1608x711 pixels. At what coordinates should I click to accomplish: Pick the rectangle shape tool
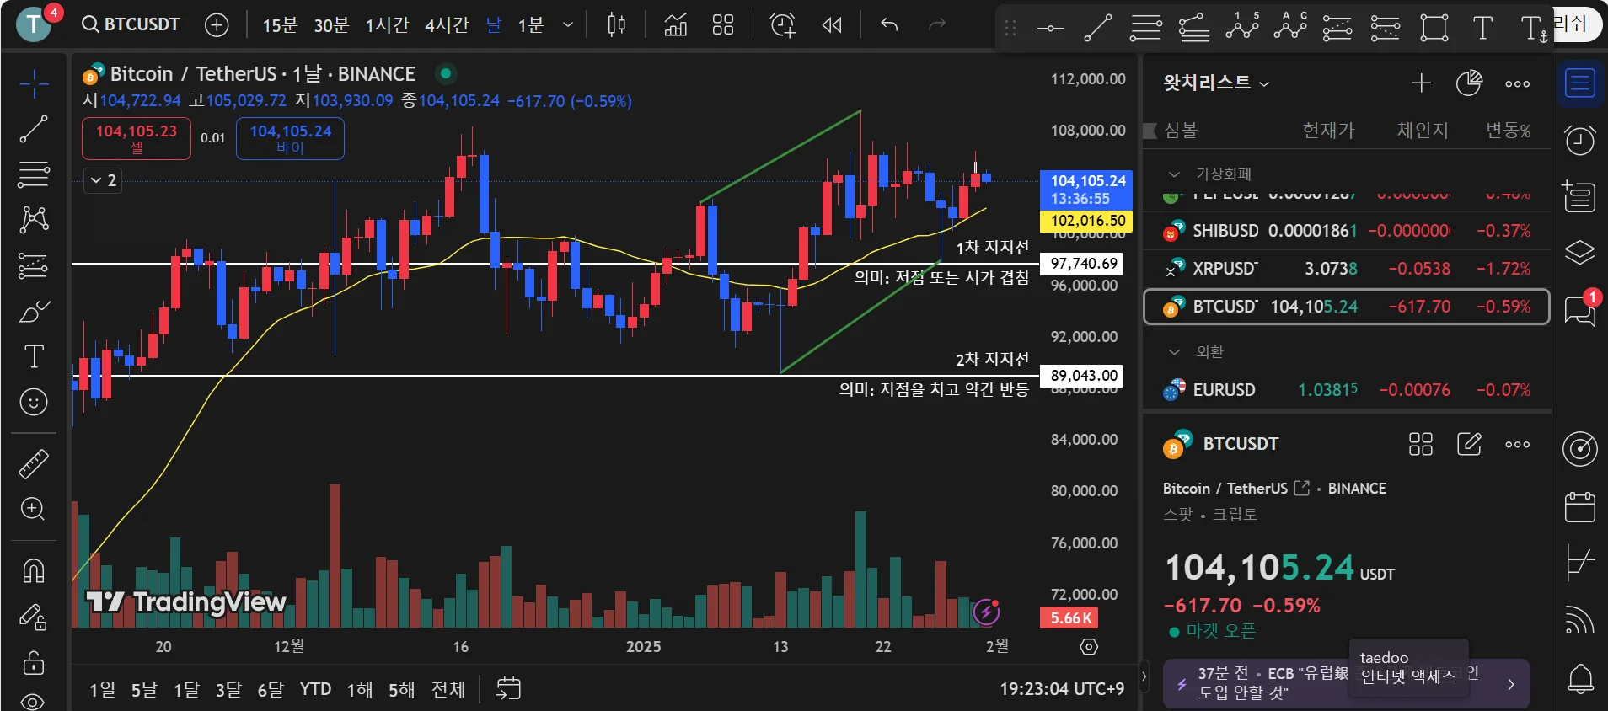pyautogui.click(x=1434, y=29)
